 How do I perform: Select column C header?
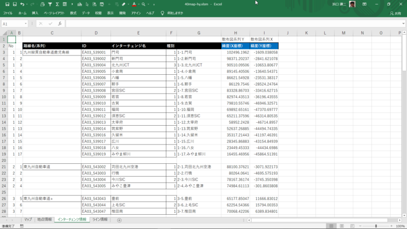pyautogui.click(x=52, y=33)
